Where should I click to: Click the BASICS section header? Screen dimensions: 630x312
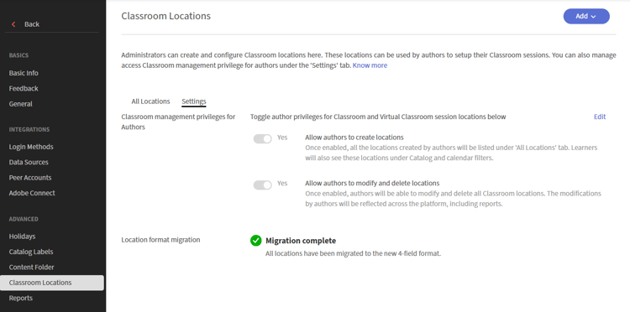18,55
